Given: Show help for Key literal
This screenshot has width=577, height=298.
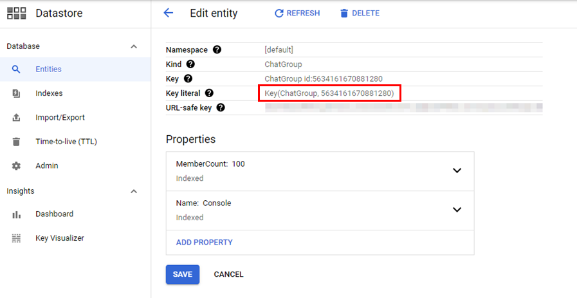Looking at the screenshot, I should tap(209, 93).
